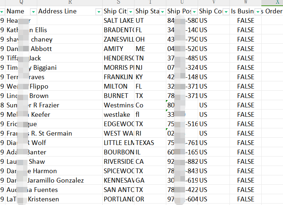The height and width of the screenshot is (205, 283).
Task: Select the Address Line header cell
Action: (x=65, y=12)
